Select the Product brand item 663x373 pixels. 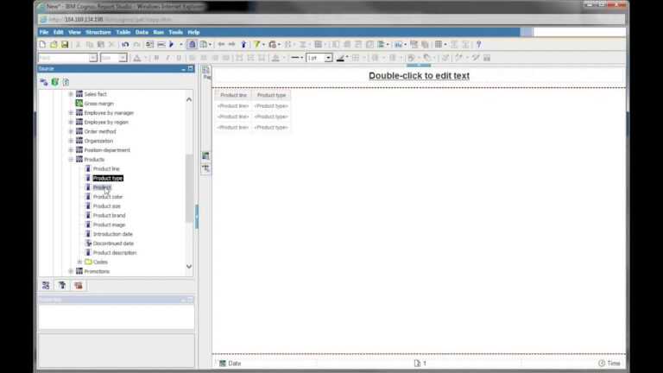tap(109, 215)
